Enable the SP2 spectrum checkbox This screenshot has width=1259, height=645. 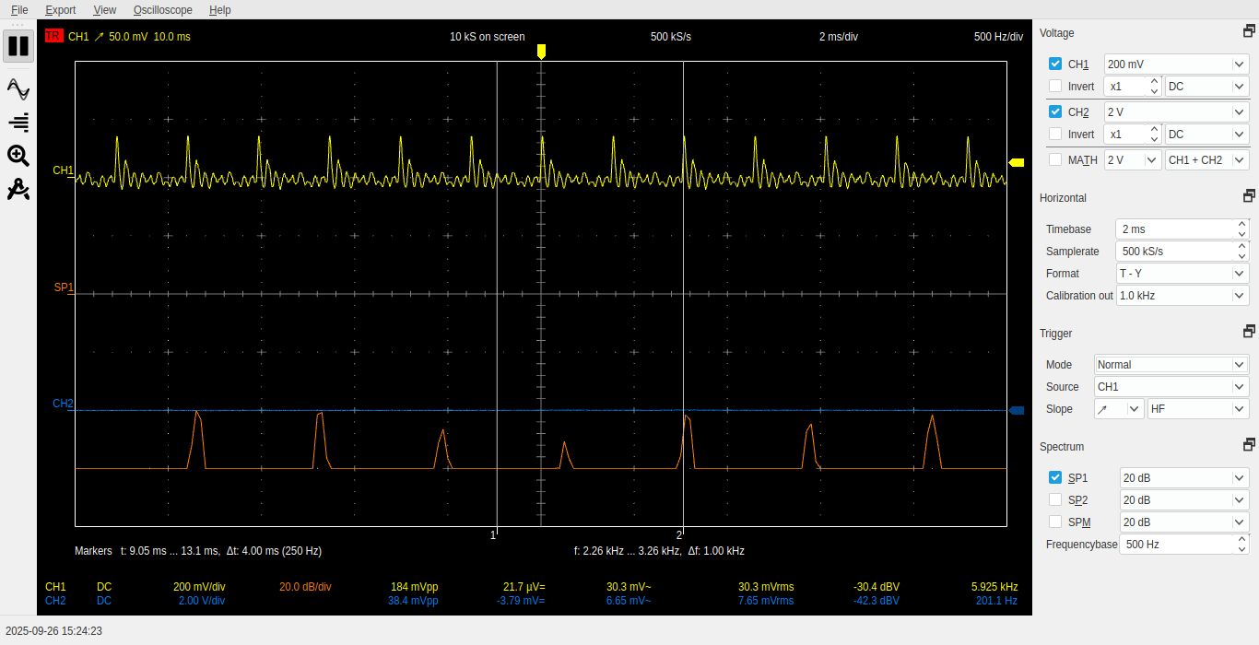point(1055,499)
